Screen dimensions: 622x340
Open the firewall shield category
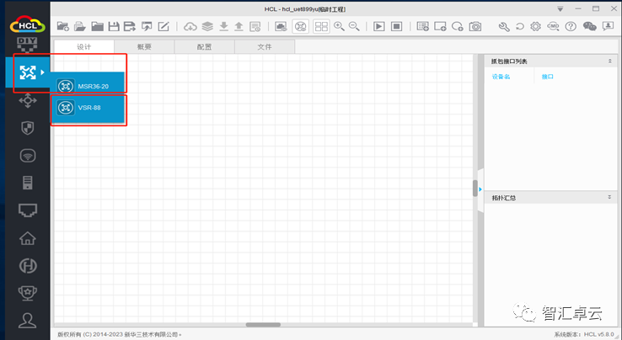click(x=27, y=128)
